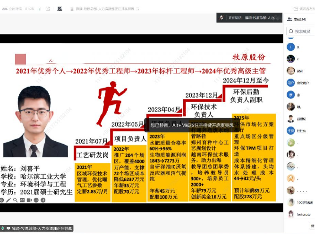Click the previous slide arrow icon
The height and width of the screenshot is (234, 315).
tap(3, 200)
